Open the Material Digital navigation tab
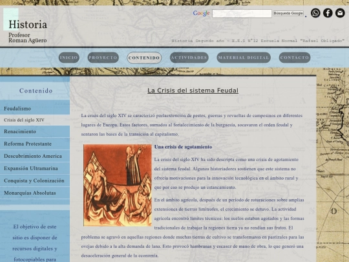The image size is (349, 262). [x=244, y=58]
